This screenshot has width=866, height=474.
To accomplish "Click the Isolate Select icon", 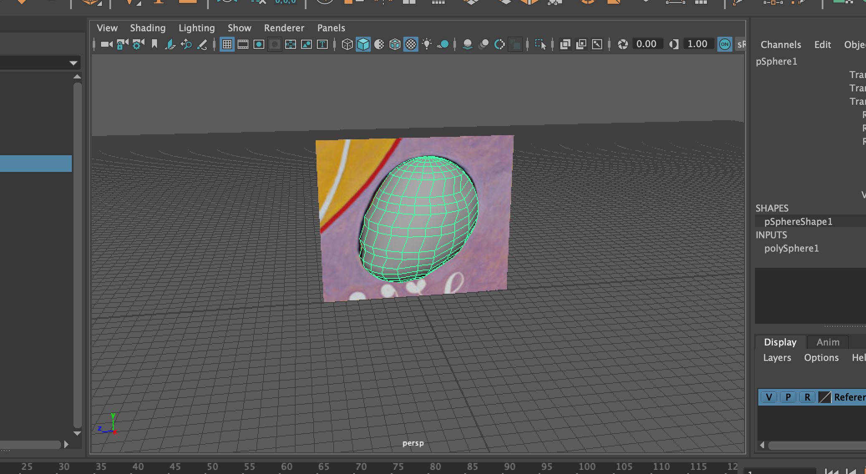I will coord(540,44).
